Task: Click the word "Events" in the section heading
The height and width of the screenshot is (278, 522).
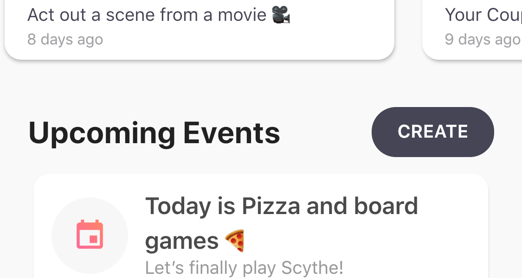Action: tap(232, 133)
